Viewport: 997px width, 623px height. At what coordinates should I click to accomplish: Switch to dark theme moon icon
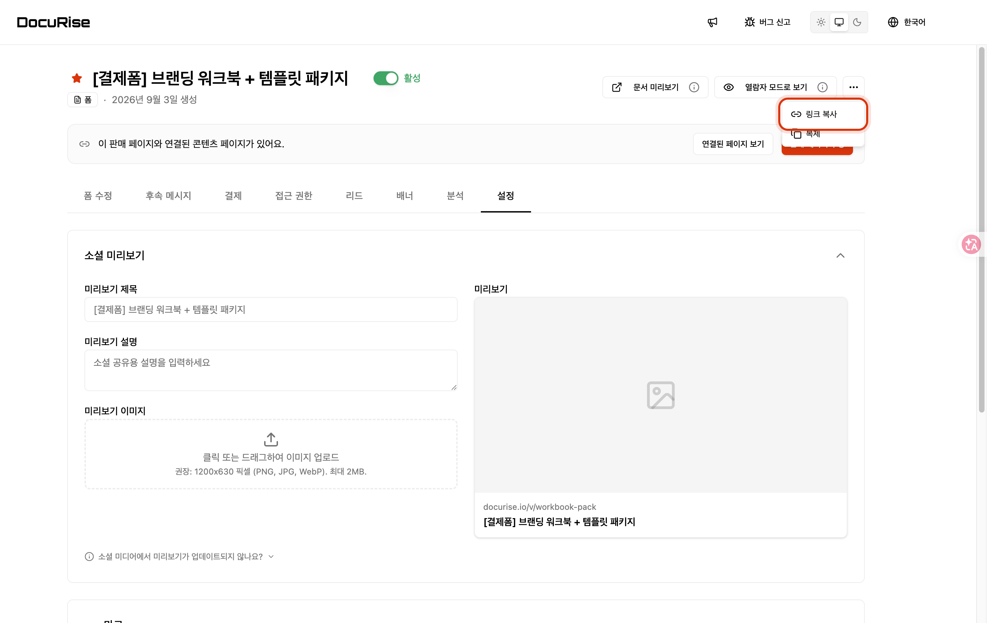(857, 22)
